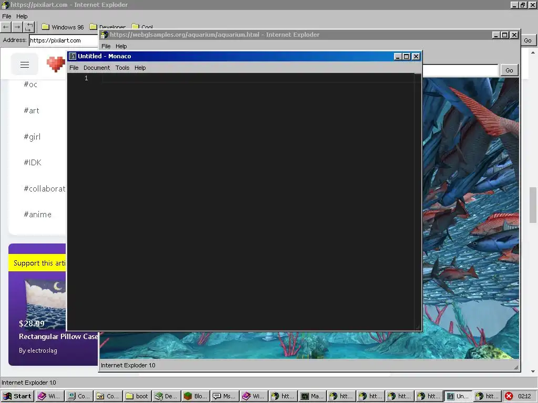Click the aquarium window's Internet Exploder title icon
Screen dimensions: 538x403
(x=105, y=35)
